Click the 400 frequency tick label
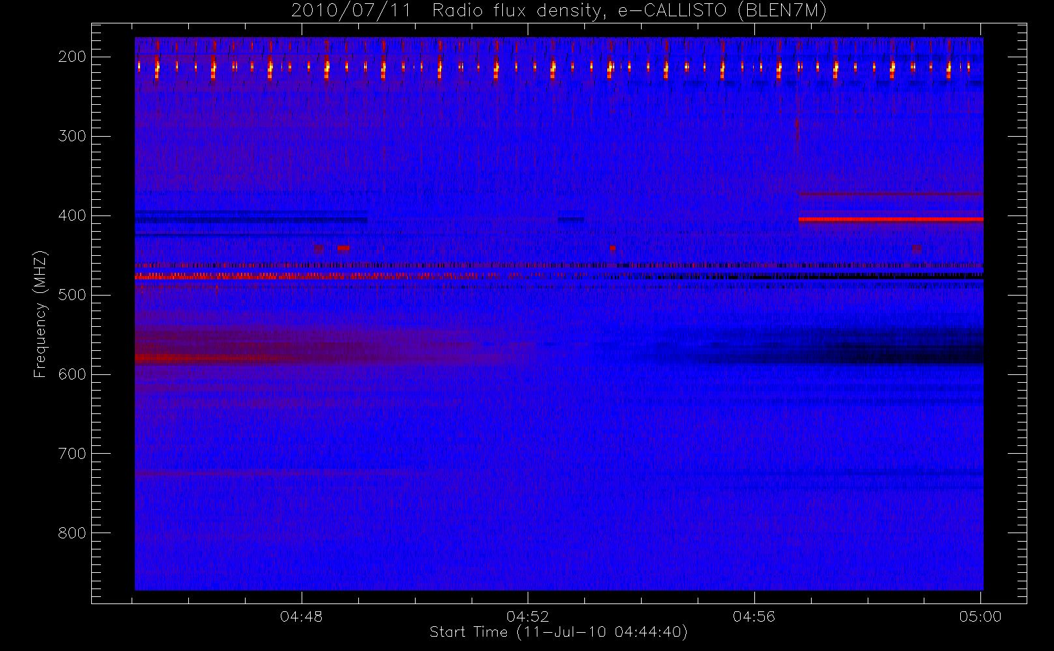 pos(72,215)
